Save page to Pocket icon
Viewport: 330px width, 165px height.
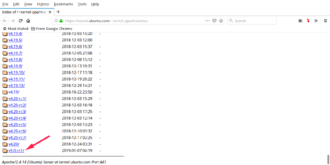click(214, 21)
